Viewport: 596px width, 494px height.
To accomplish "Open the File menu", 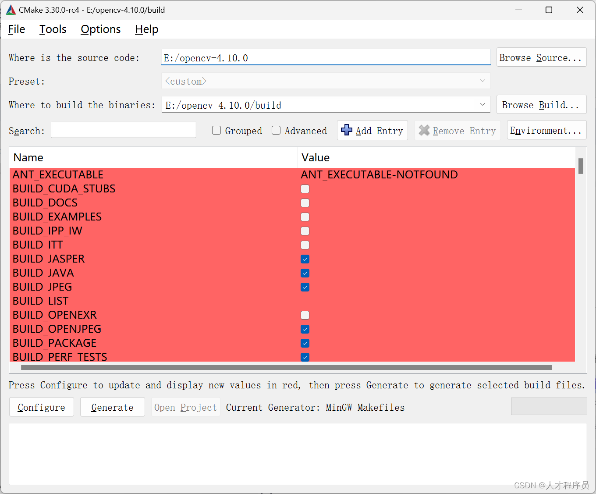I will [x=17, y=29].
